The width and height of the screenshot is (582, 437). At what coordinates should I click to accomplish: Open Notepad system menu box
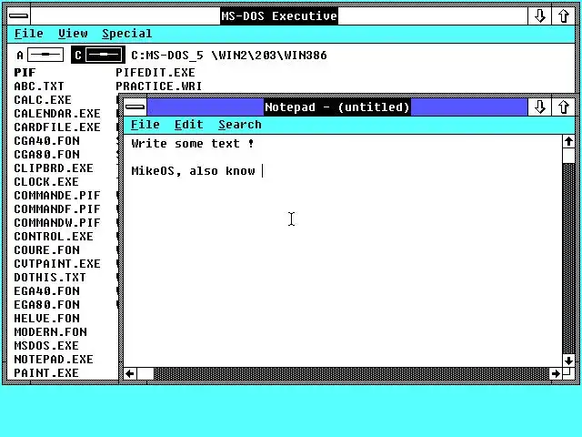point(135,107)
